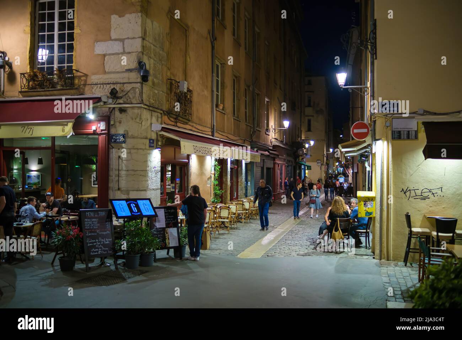Click the dome security camera on the corner

(144, 72)
